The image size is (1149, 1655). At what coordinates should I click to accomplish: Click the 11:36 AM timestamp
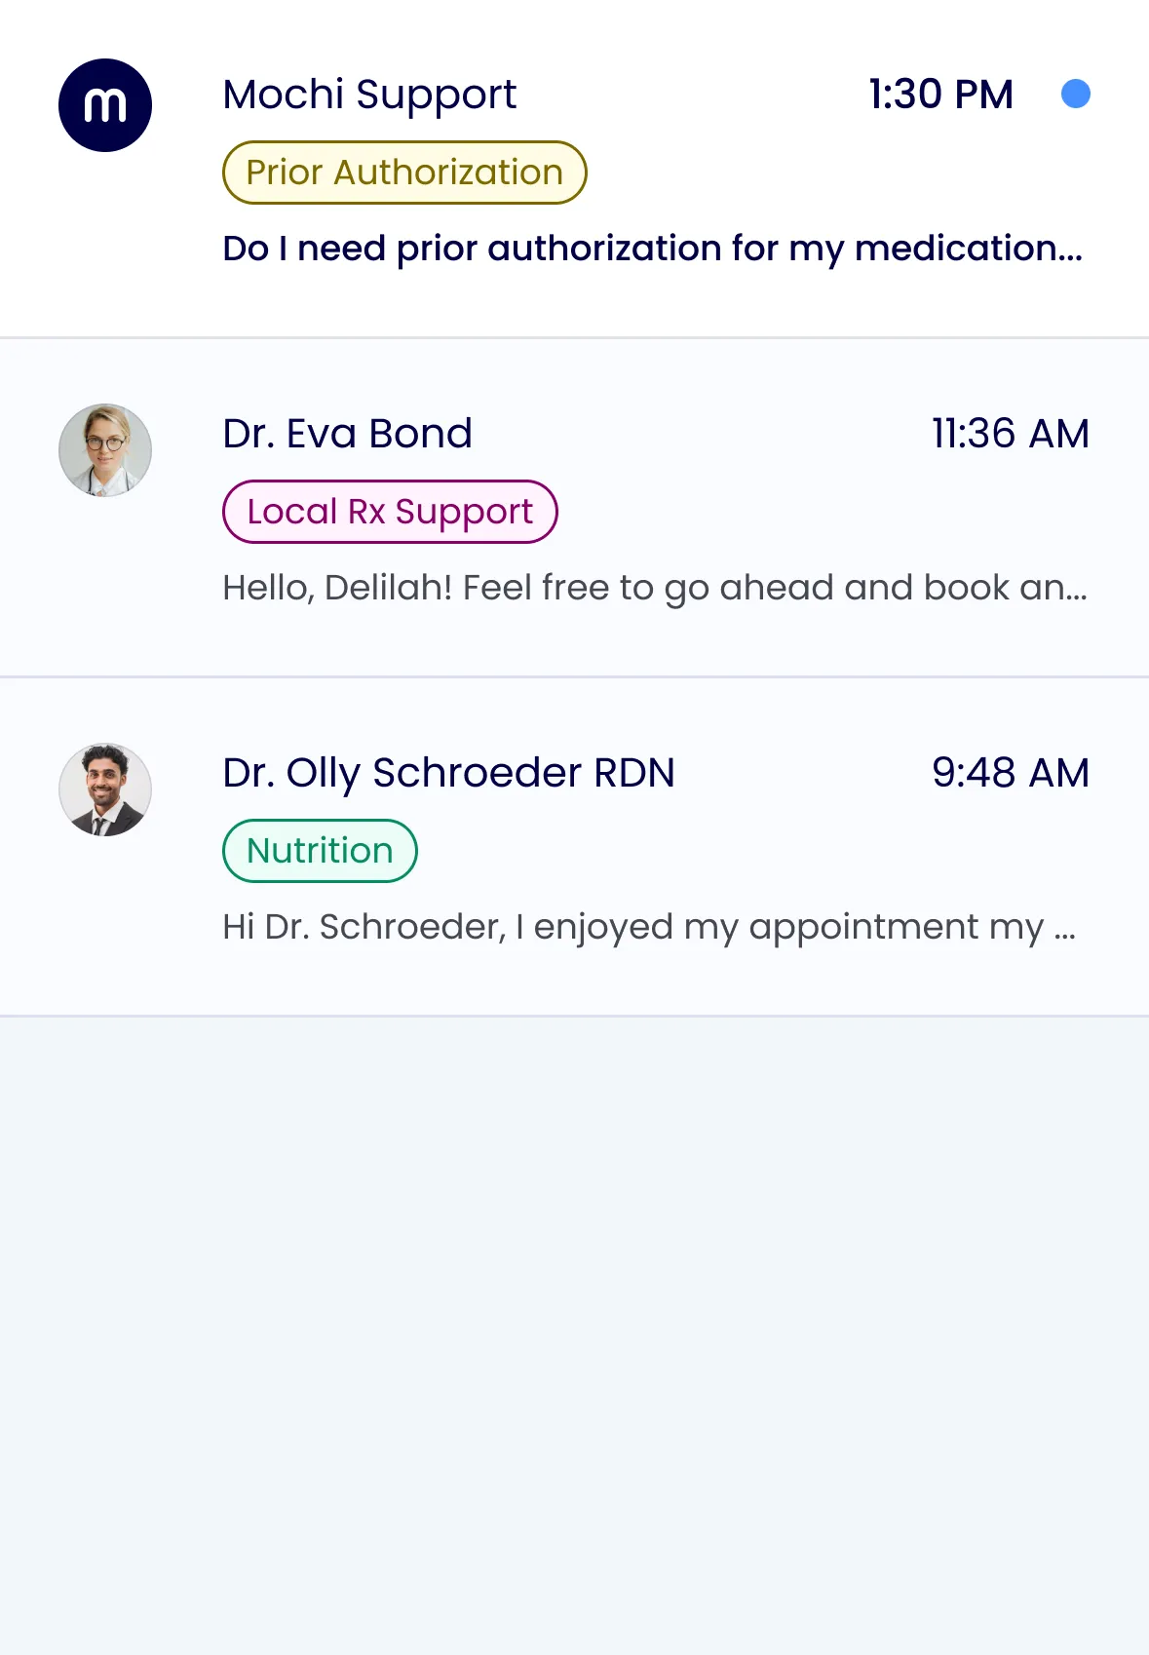[x=1010, y=434]
